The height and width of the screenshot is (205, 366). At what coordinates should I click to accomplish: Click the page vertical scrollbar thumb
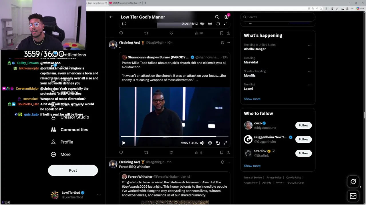pyautogui.click(x=364, y=115)
